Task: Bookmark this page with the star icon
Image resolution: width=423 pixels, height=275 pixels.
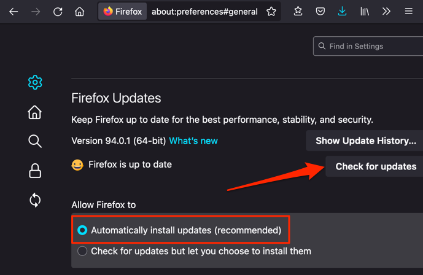Action: pyautogui.click(x=271, y=12)
